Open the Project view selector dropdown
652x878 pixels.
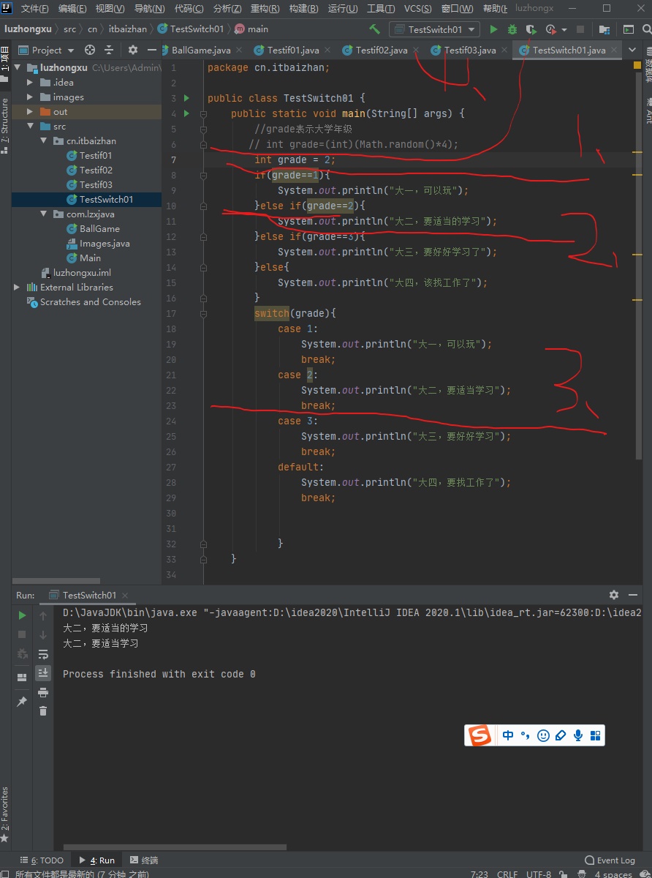pos(46,50)
